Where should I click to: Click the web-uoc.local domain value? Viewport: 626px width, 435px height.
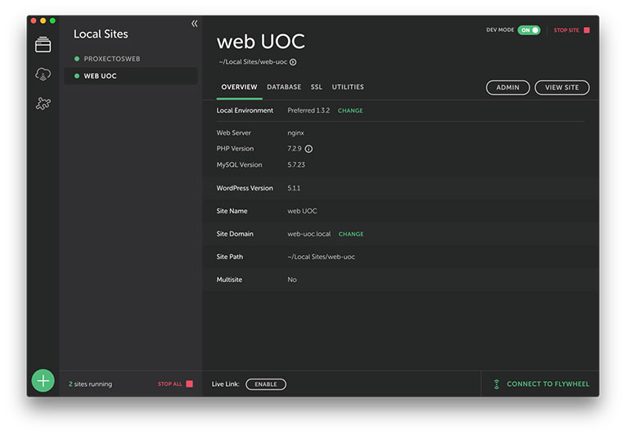pyautogui.click(x=309, y=234)
